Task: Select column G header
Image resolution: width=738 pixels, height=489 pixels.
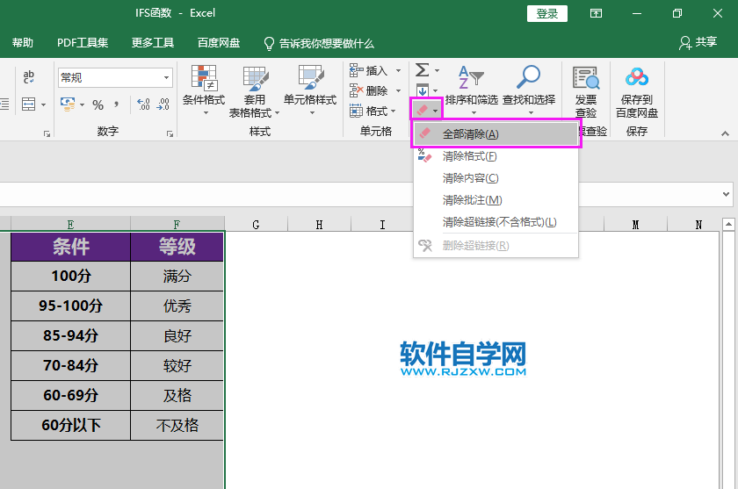Action: coord(256,224)
